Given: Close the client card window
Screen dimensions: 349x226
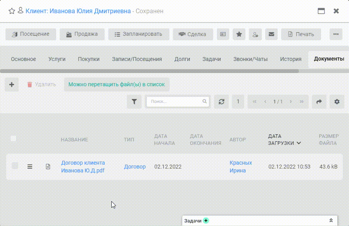Looking at the screenshot, I should tap(336, 11).
